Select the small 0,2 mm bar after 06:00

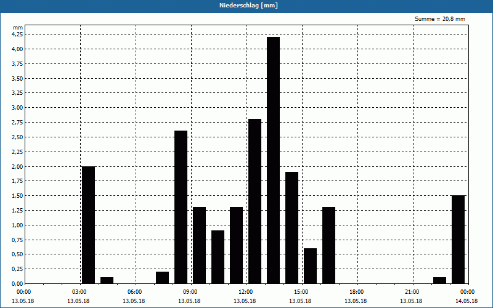coord(162,278)
